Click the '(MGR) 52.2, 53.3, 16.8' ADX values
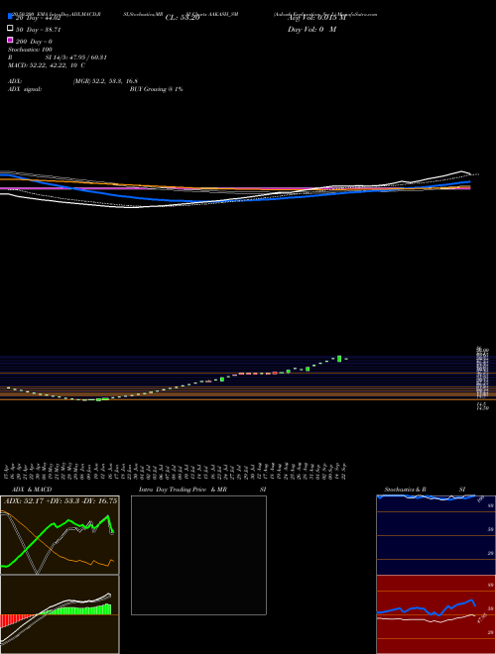The height and width of the screenshot is (654, 496). pos(105,81)
